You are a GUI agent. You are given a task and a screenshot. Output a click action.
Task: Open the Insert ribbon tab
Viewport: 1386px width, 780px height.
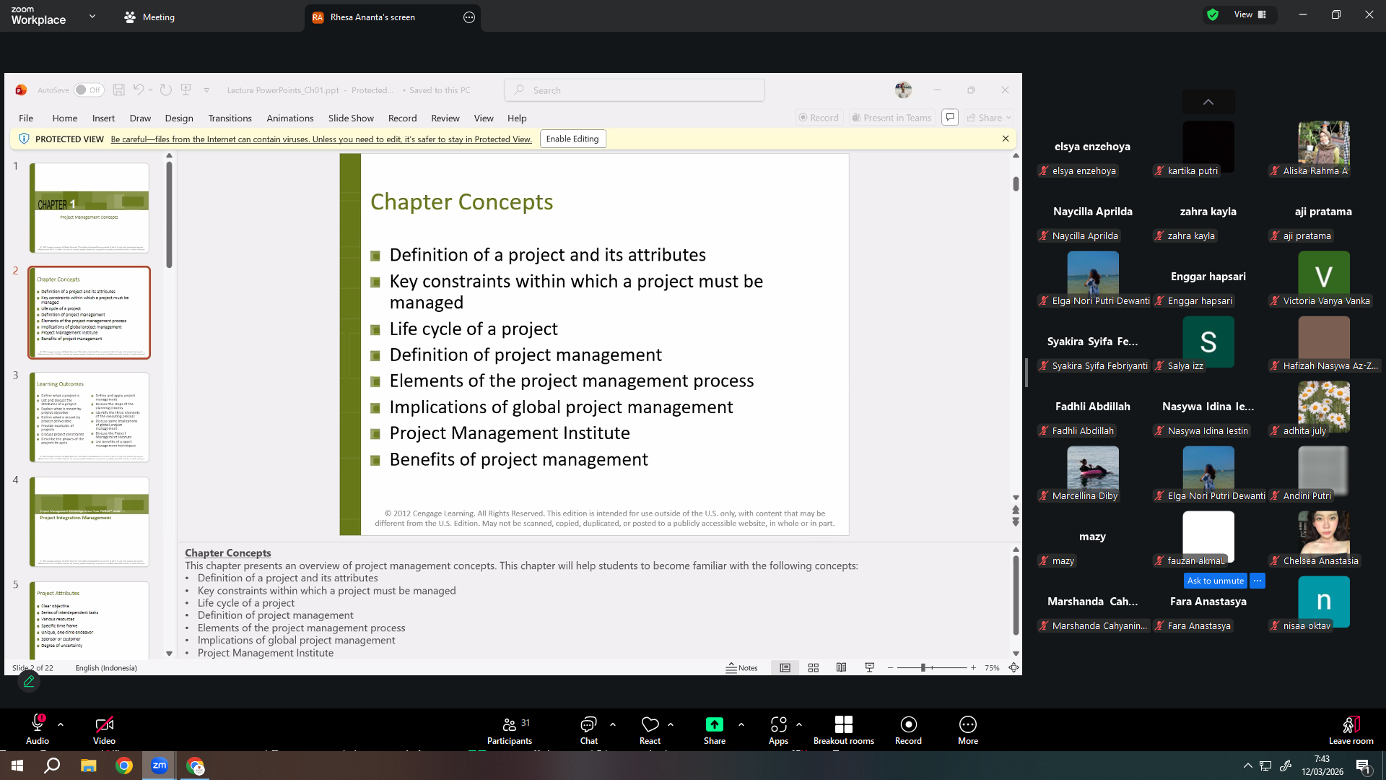(x=103, y=118)
